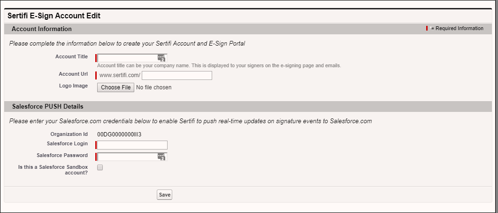
Task: Click the password manager icon in Account Title field
Action: pos(161,58)
